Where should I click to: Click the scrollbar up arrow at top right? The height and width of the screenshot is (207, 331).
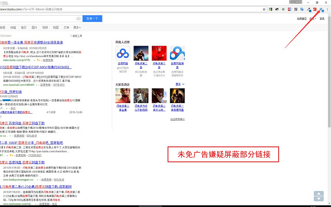(329, 14)
